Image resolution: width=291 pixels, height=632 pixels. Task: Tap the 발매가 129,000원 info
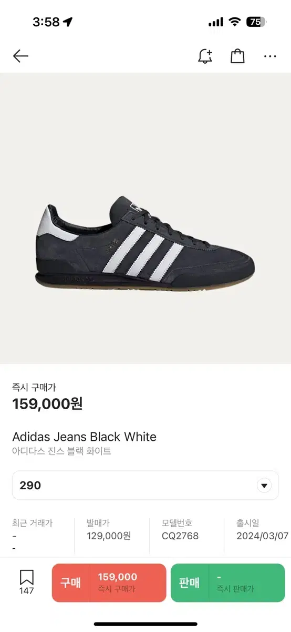109,530
